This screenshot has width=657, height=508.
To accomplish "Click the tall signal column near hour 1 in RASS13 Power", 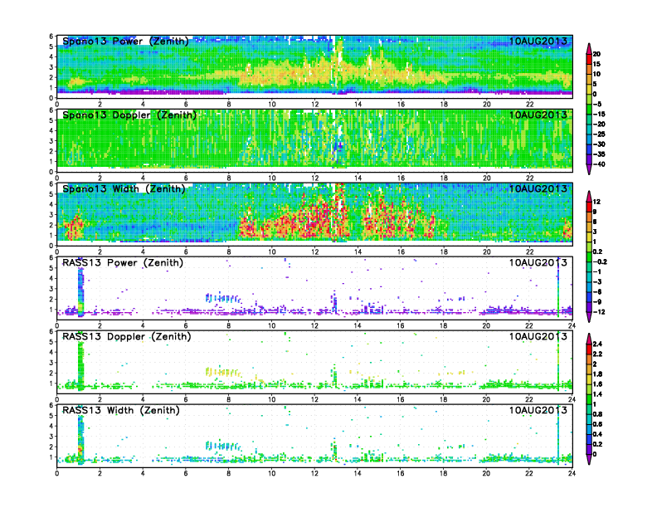I will (80, 292).
